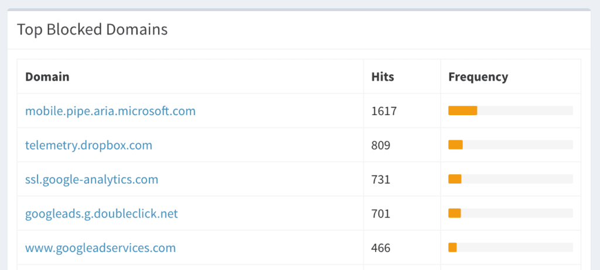Click the gray unfilled part of the microsoft.com frequency bar
Viewport: 600px width, 270px height.
click(525, 110)
